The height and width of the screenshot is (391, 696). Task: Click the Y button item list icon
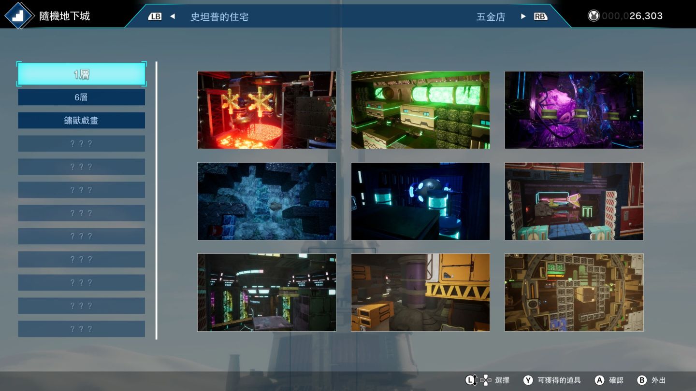pos(528,380)
